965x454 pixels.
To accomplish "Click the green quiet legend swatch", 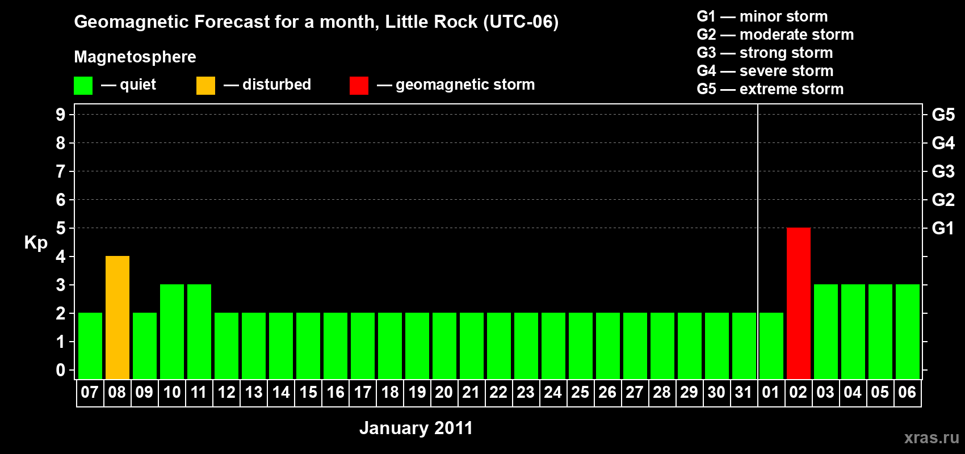I will (83, 86).
